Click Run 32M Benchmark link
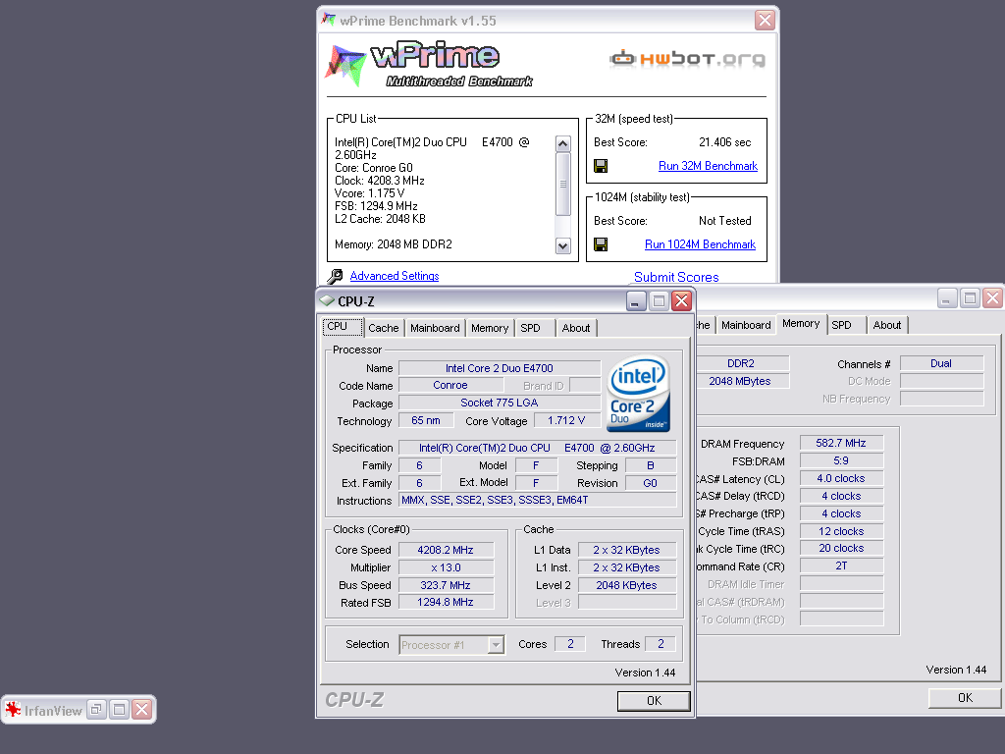 (708, 166)
